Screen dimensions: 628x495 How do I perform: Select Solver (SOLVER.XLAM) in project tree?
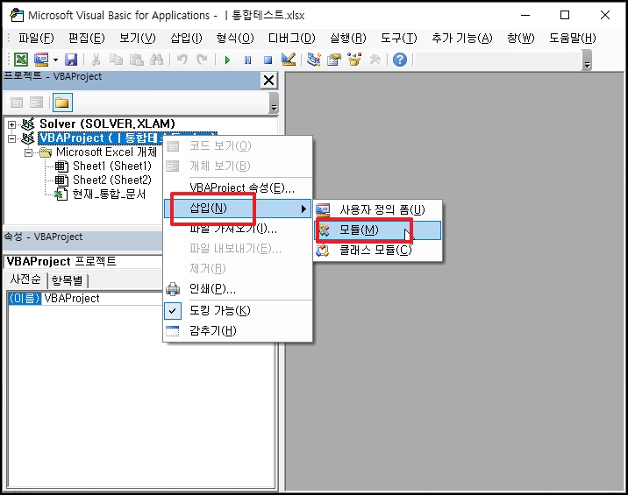(107, 124)
